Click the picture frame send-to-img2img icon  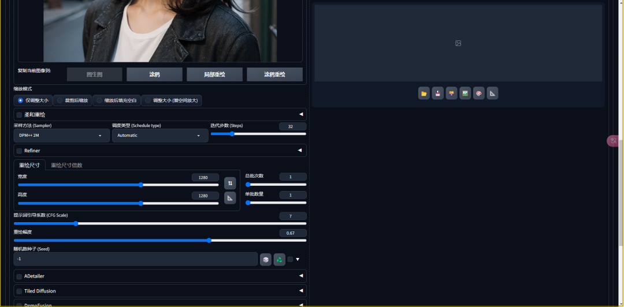click(465, 93)
